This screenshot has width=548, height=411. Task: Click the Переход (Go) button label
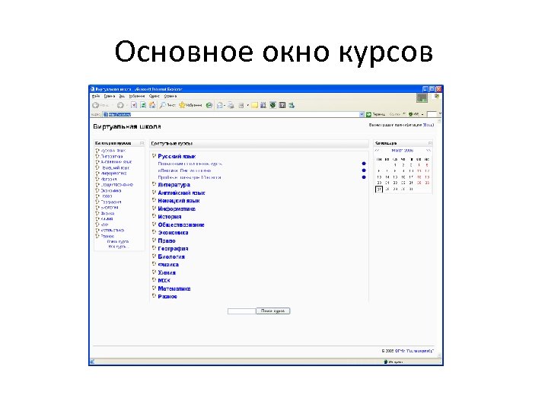coord(379,114)
